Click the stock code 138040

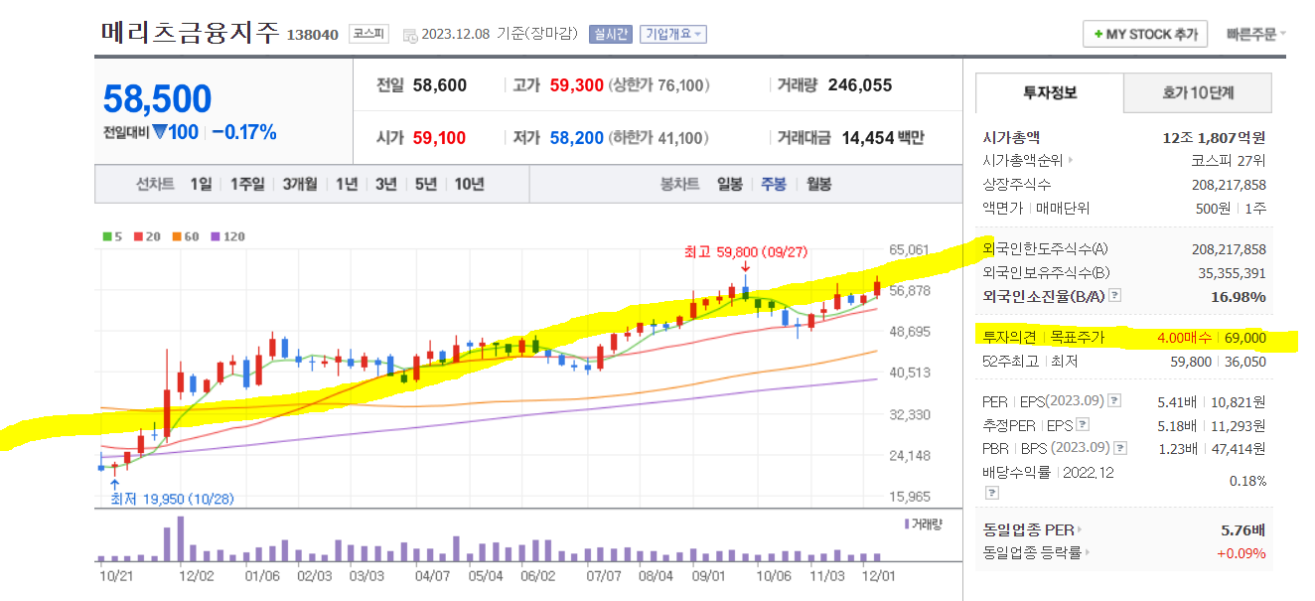(313, 35)
